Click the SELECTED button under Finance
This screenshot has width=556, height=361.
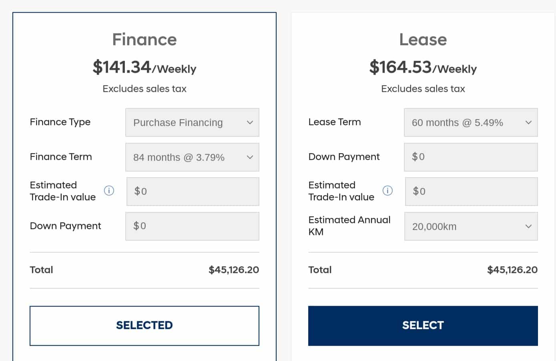[145, 326]
